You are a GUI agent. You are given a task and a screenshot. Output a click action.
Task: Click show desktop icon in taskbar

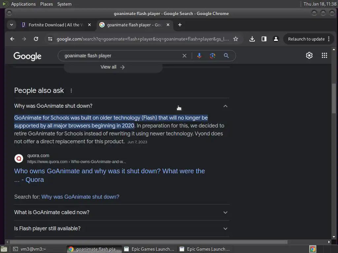[x=4, y=249]
